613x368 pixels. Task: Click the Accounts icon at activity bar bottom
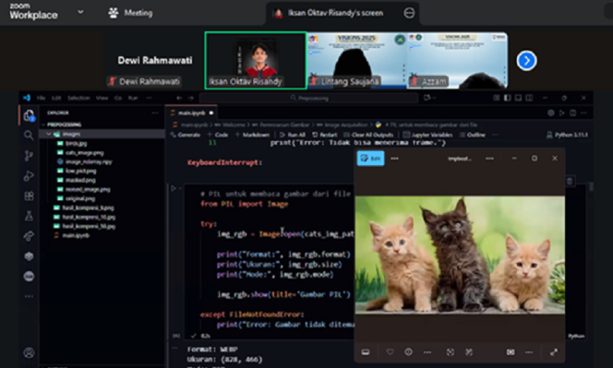[x=29, y=352]
